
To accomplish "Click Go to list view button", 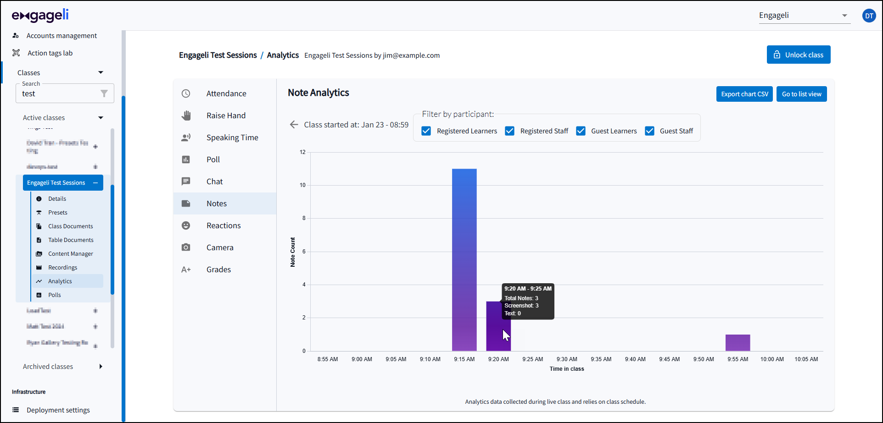I will click(x=802, y=94).
